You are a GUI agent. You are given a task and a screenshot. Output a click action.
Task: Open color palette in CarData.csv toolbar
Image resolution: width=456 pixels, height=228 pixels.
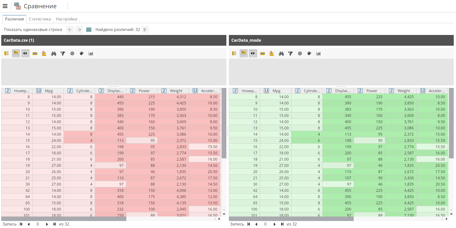82,53
